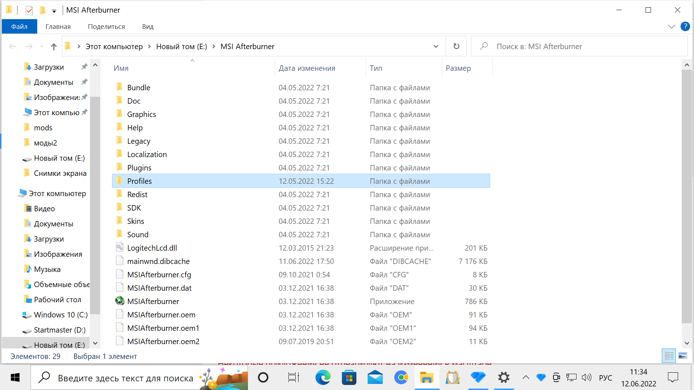Click Этот компьютер in address breadcrumb
The width and height of the screenshot is (694, 390).
pos(114,47)
